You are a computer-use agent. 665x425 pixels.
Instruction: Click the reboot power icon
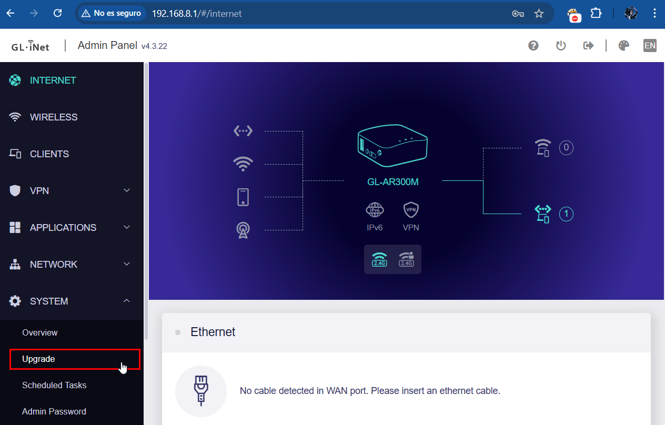pyautogui.click(x=561, y=46)
